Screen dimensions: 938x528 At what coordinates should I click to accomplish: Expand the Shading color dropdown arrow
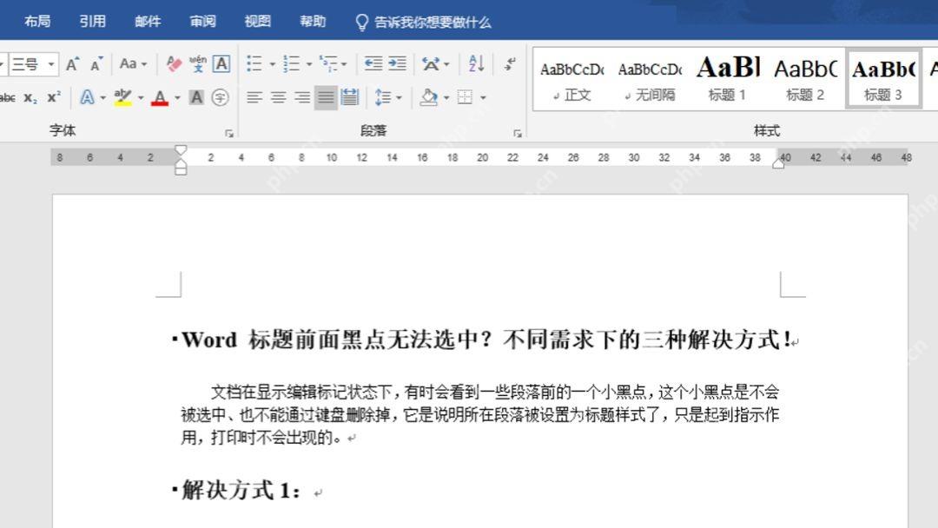[x=446, y=97]
